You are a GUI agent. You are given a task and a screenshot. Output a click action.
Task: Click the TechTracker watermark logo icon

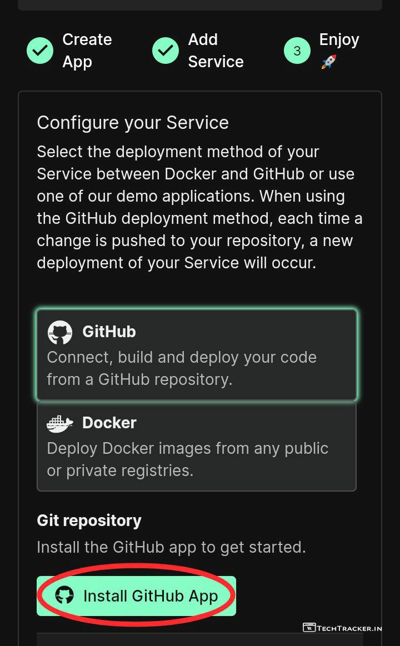(309, 628)
